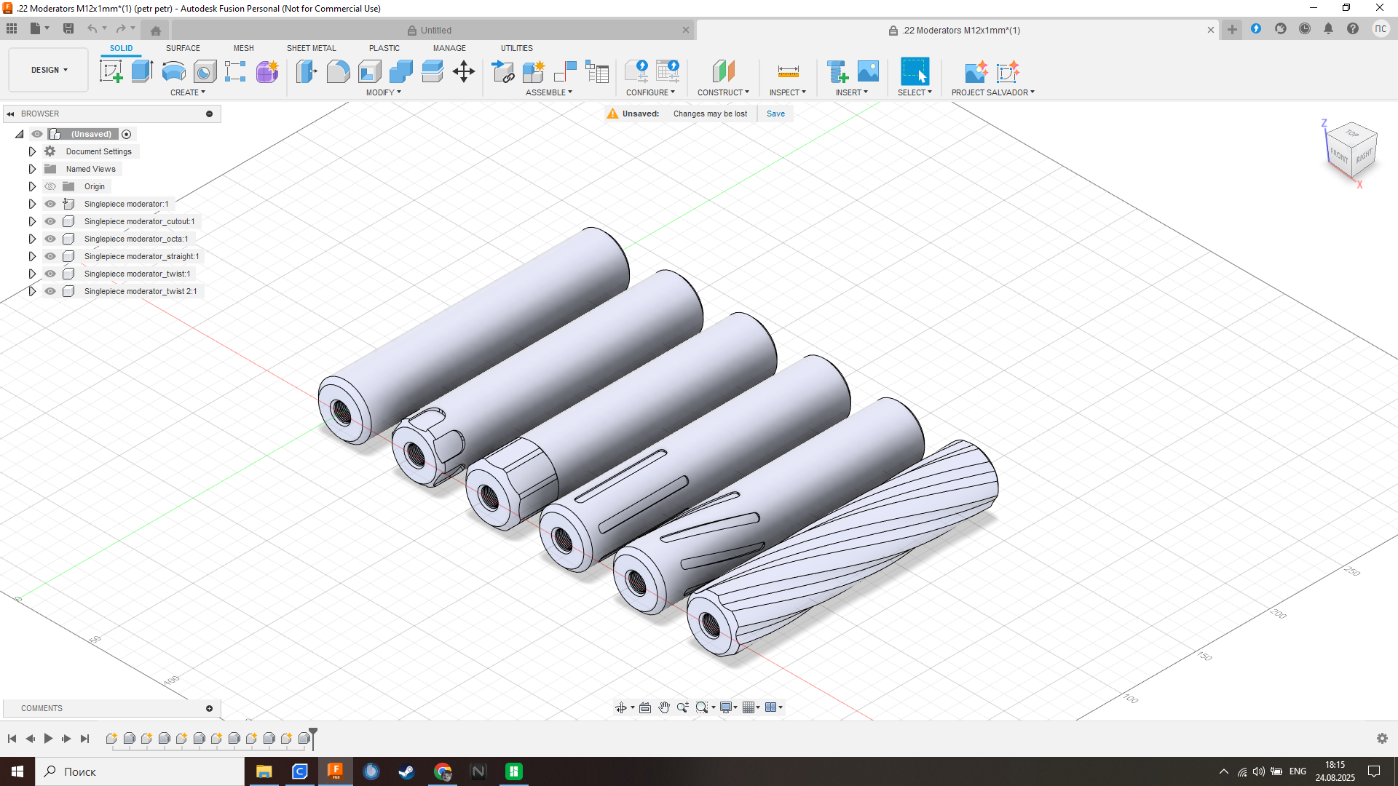Switch to the SURFACE tab
The height and width of the screenshot is (786, 1398).
point(183,48)
